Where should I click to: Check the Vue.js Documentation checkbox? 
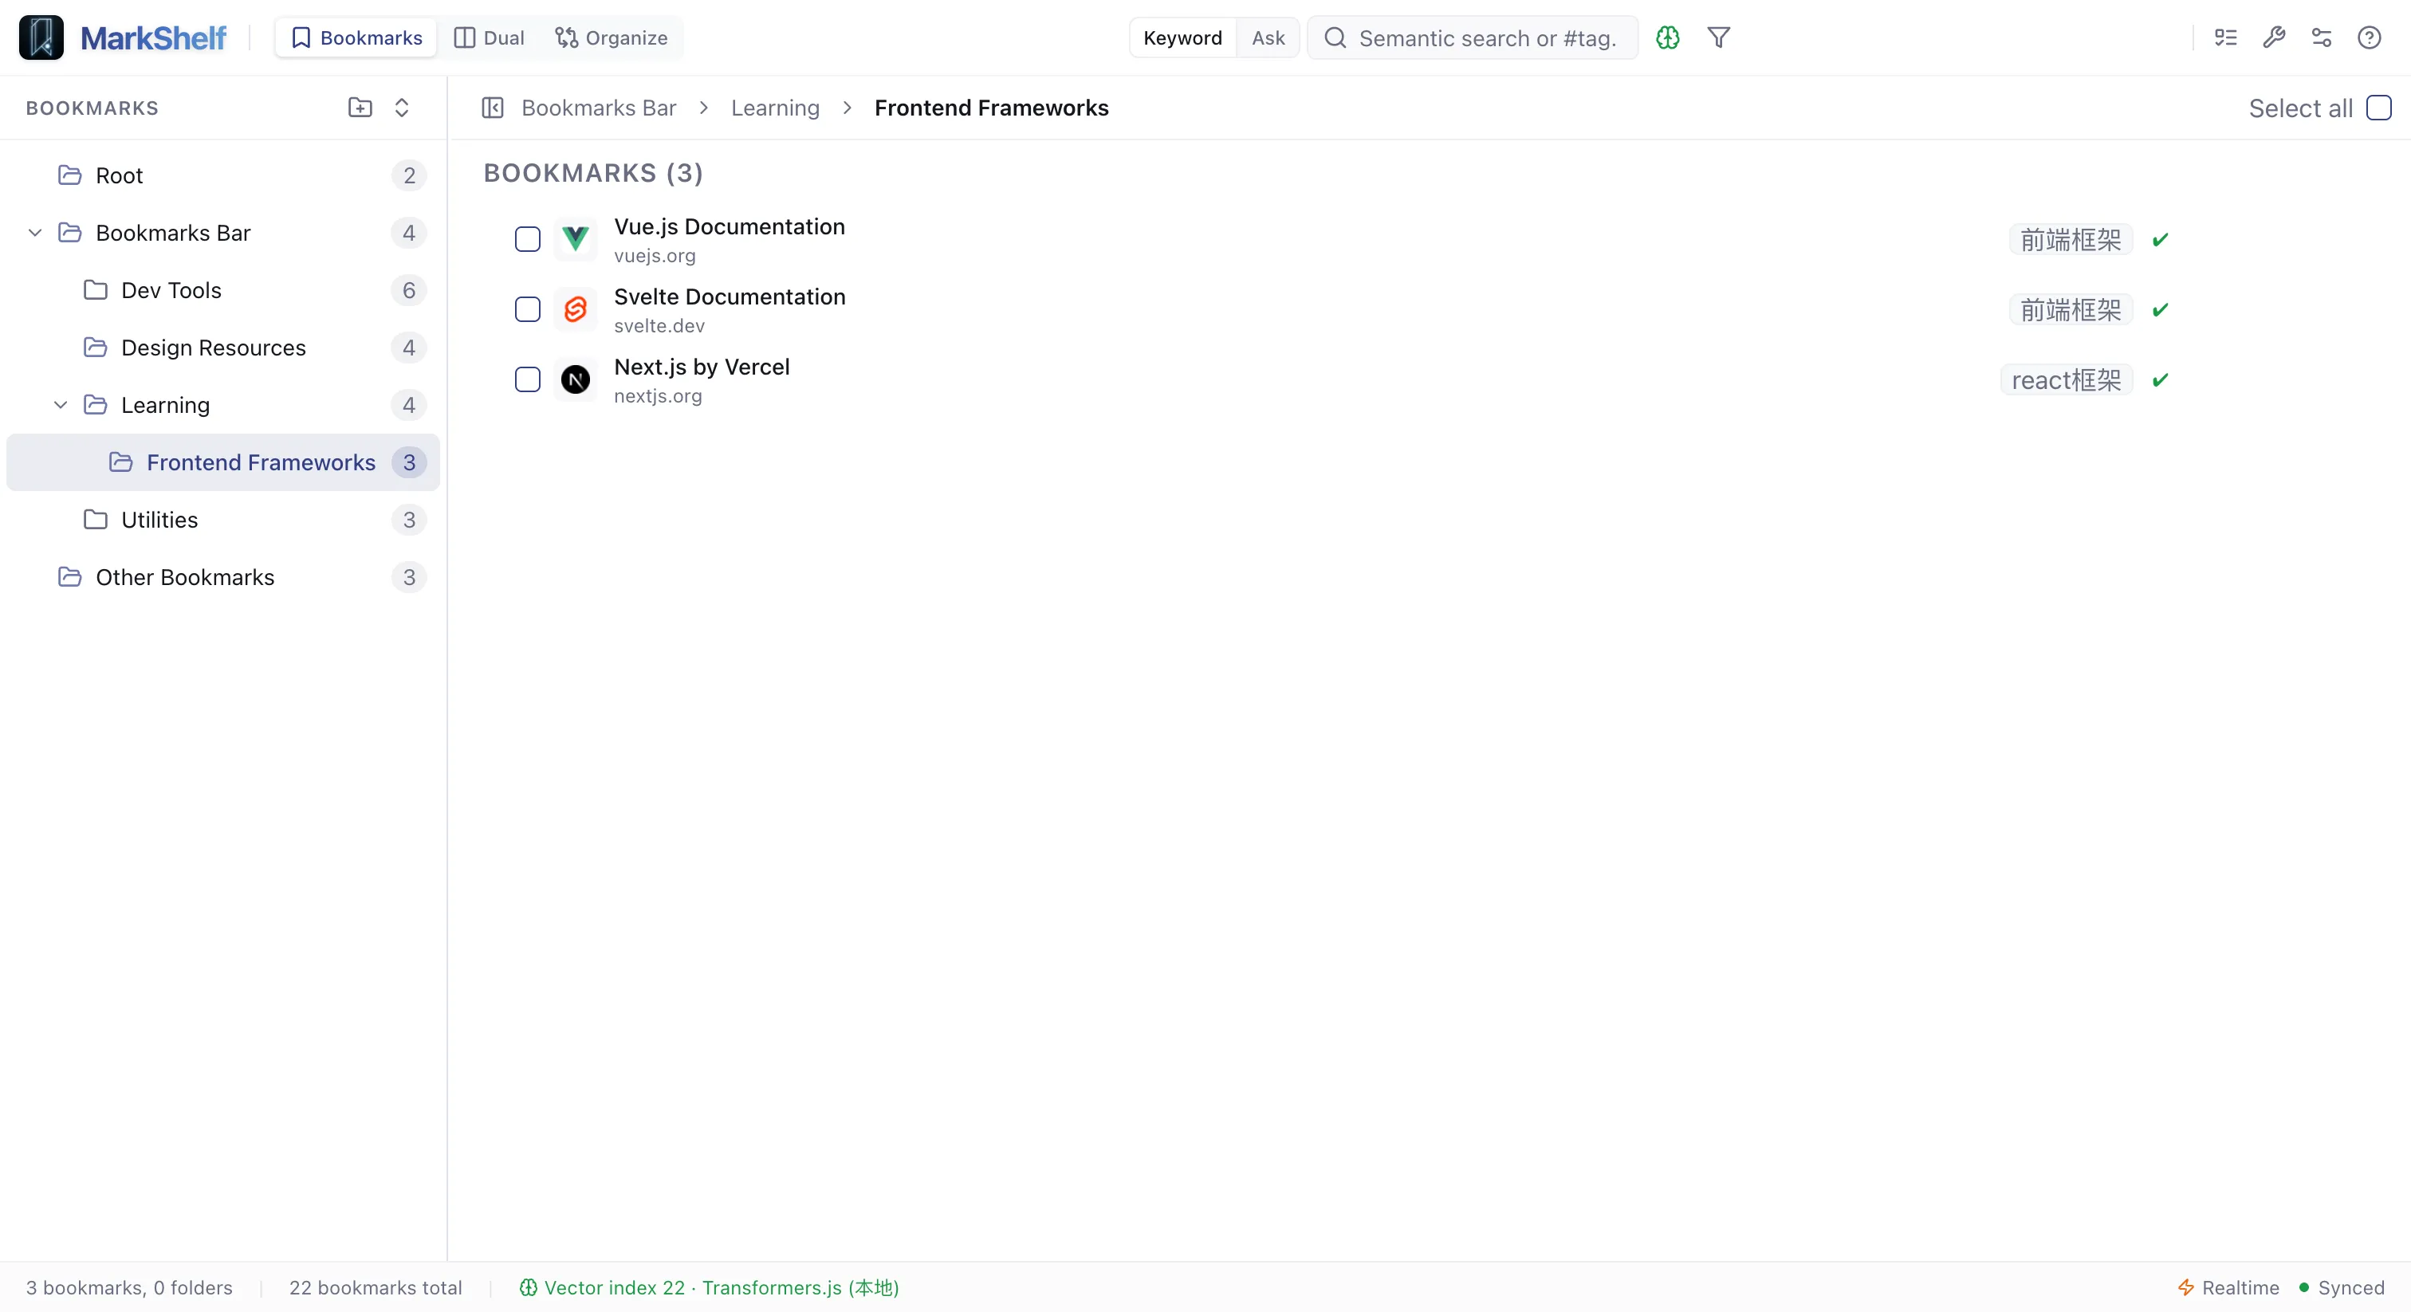(x=527, y=238)
